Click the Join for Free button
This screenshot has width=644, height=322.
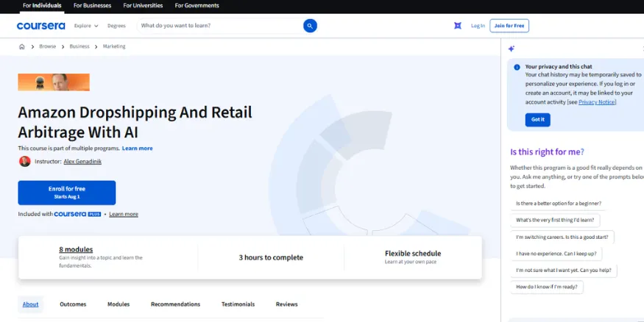coord(509,26)
